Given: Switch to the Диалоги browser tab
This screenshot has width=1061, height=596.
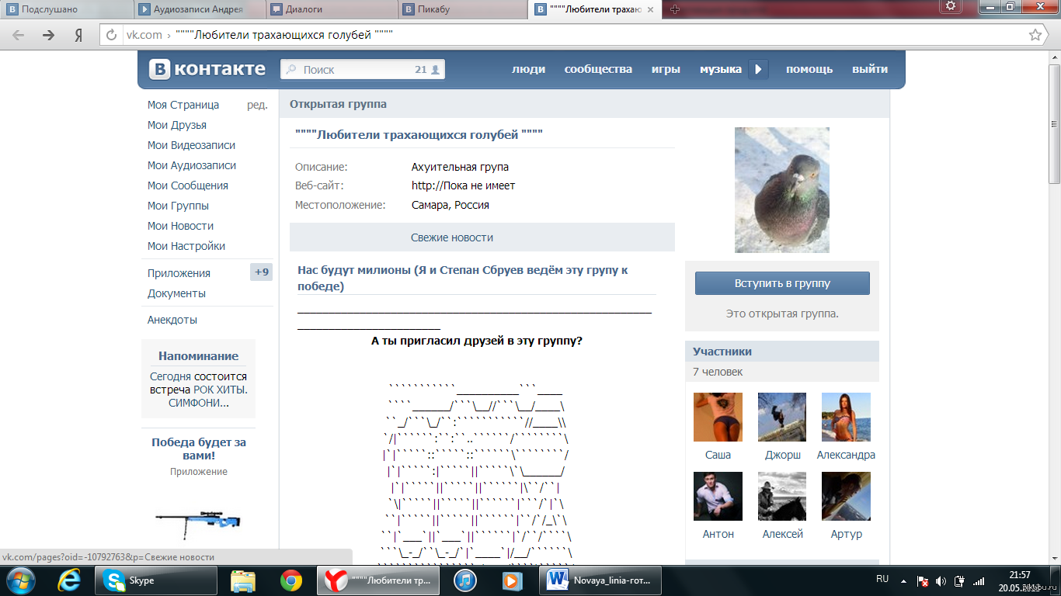Looking at the screenshot, I should coord(330,9).
